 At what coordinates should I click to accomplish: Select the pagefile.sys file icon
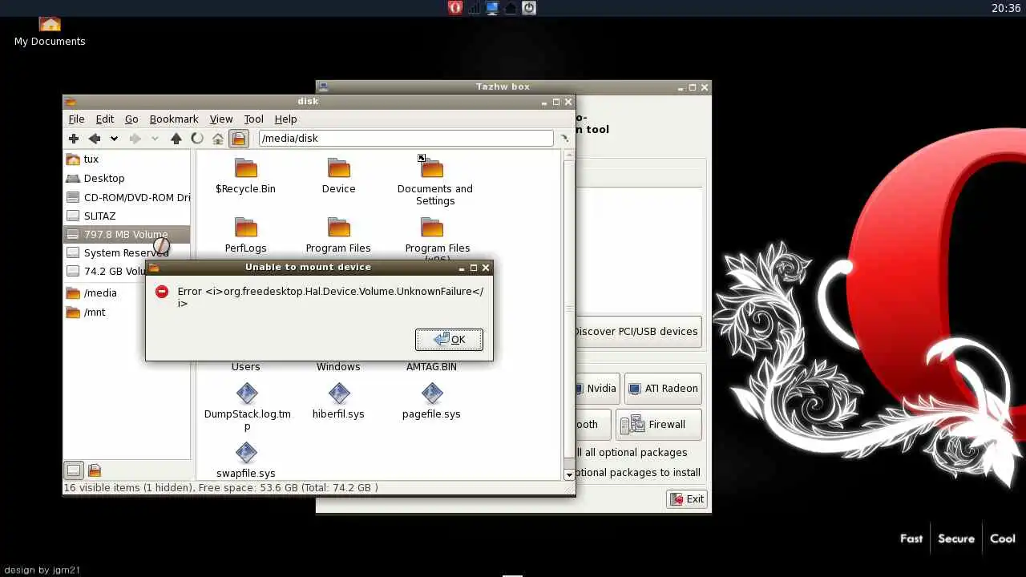point(432,393)
